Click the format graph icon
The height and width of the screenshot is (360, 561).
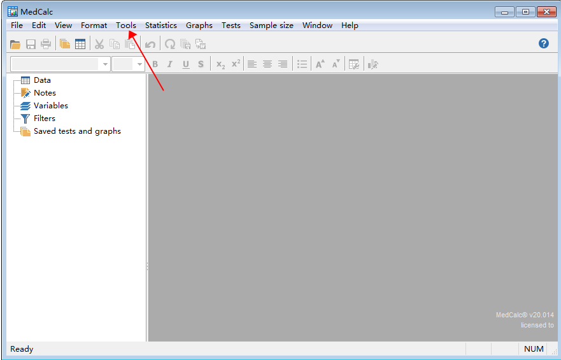373,64
